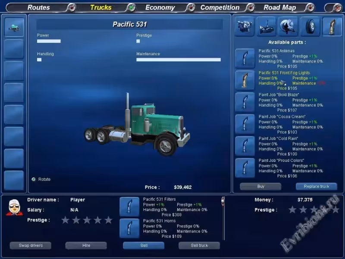Image resolution: width=345 pixels, height=259 pixels.
Task: Select the exhaust accessories category icon
Action: click(332, 26)
